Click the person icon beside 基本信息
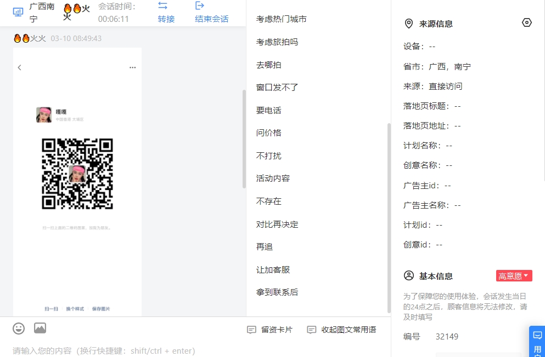The height and width of the screenshot is (357, 545). (x=409, y=276)
